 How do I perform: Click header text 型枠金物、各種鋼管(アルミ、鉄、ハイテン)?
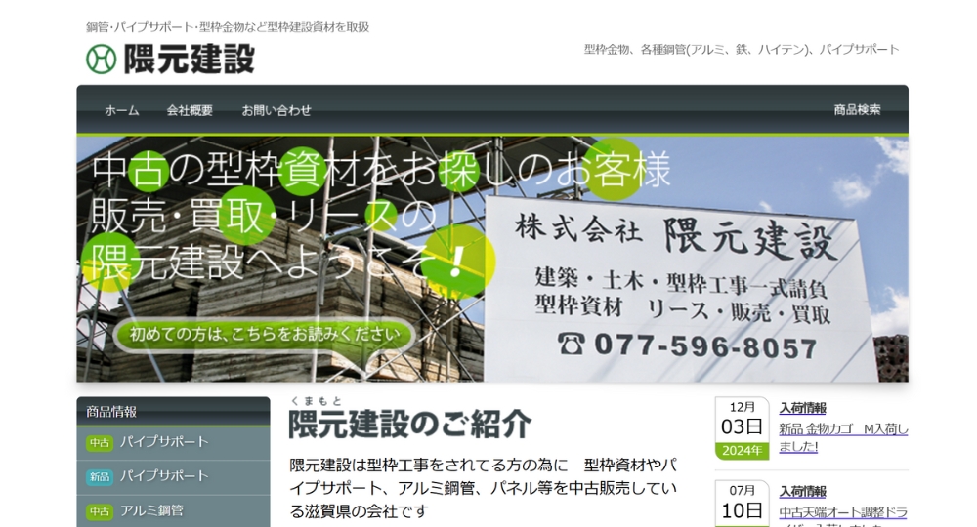(x=742, y=50)
